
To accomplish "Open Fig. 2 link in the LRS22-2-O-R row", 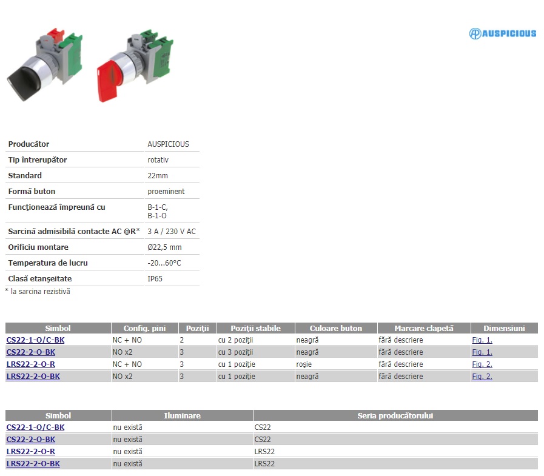I will (x=482, y=364).
